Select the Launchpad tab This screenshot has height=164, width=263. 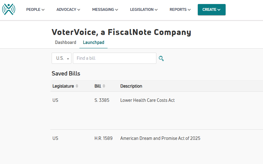pyautogui.click(x=93, y=42)
